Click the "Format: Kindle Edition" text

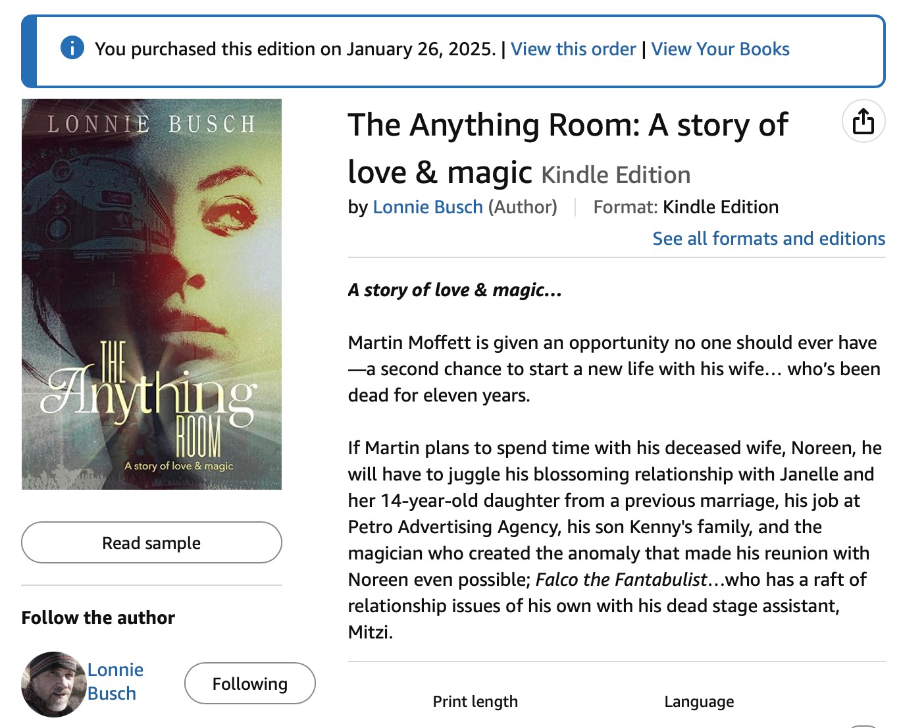tap(686, 207)
